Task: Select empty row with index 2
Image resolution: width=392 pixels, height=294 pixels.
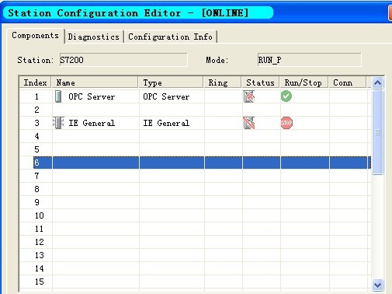Action: [196, 110]
